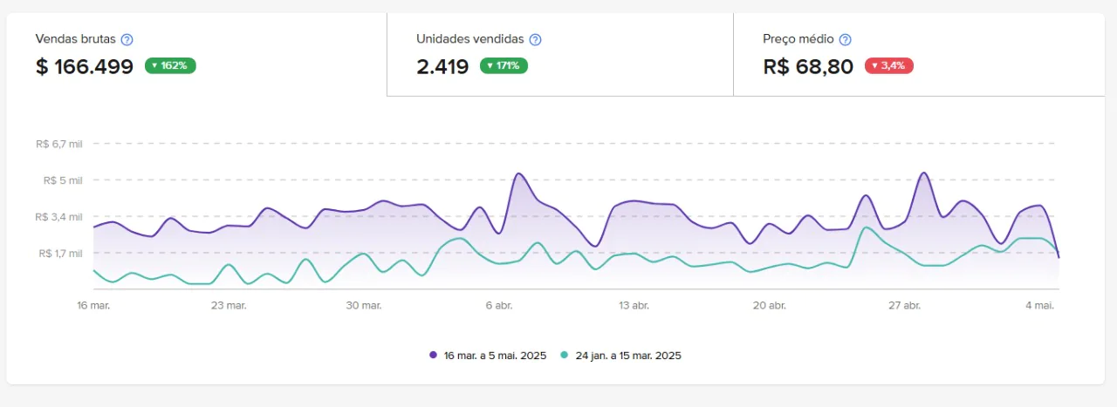The height and width of the screenshot is (407, 1117).
Task: Click the 2.419 units sold figure
Action: [442, 66]
